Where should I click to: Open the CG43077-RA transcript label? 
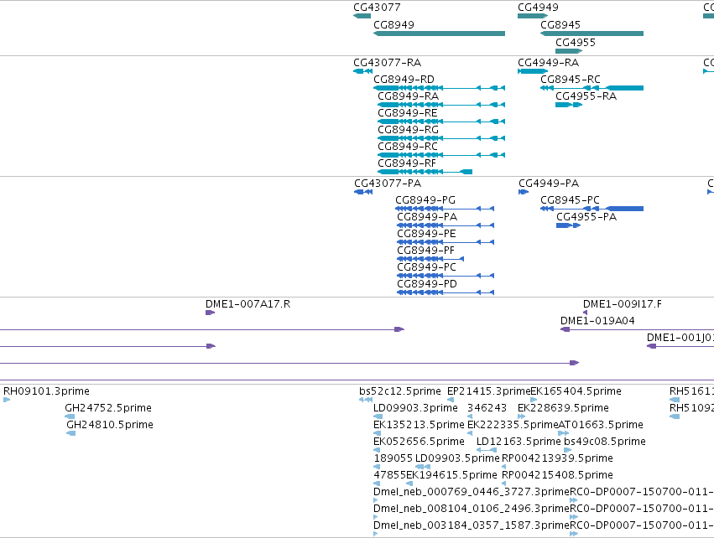coord(387,62)
